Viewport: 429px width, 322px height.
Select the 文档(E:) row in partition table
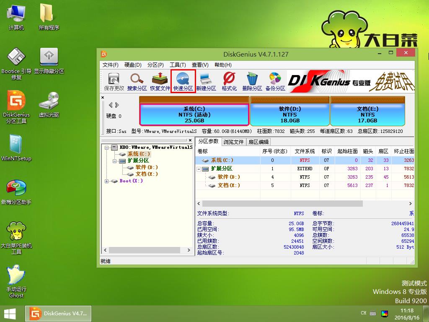(228, 185)
